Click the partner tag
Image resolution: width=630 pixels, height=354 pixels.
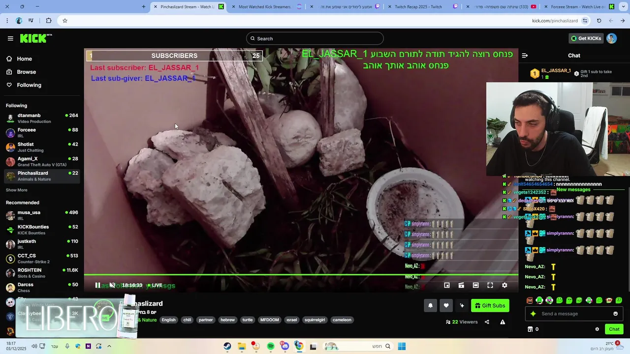click(206, 320)
